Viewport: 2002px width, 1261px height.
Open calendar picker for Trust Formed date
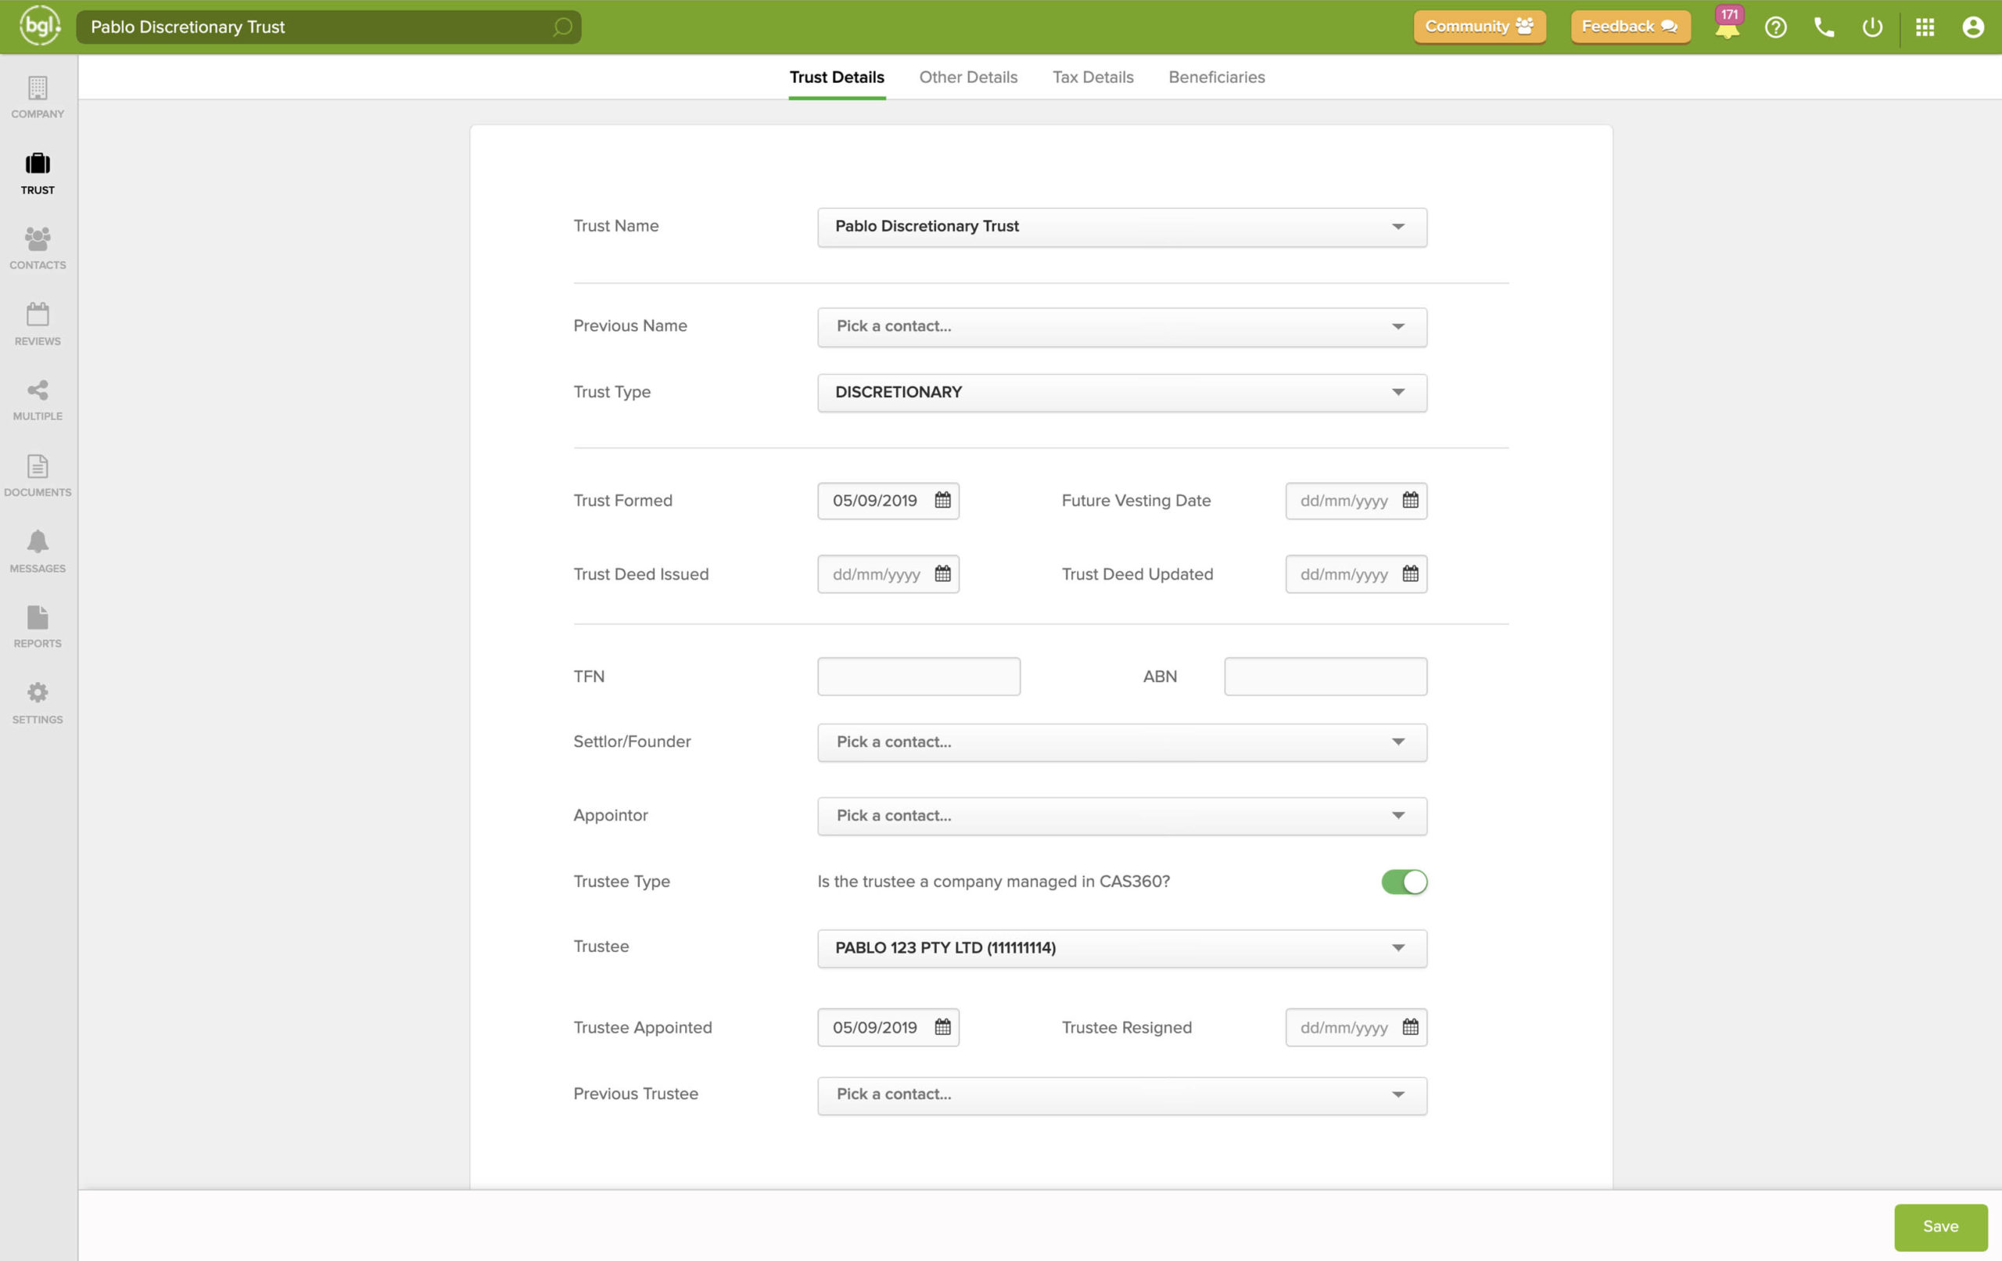tap(942, 500)
